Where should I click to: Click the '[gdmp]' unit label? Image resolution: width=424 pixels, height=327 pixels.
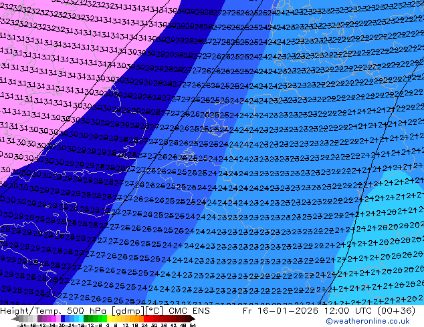[128, 311]
